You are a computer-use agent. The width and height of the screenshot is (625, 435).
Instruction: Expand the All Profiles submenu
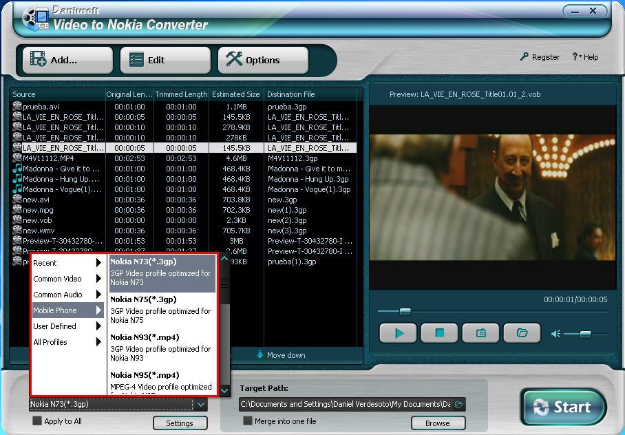67,342
